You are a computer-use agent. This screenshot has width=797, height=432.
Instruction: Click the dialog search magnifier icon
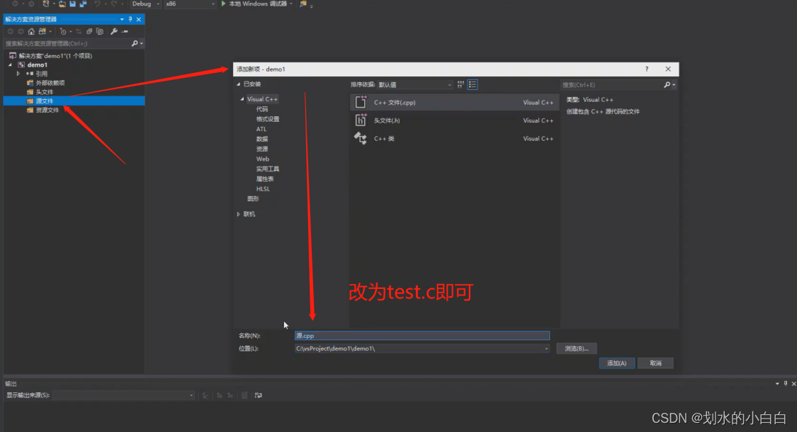pyautogui.click(x=667, y=85)
